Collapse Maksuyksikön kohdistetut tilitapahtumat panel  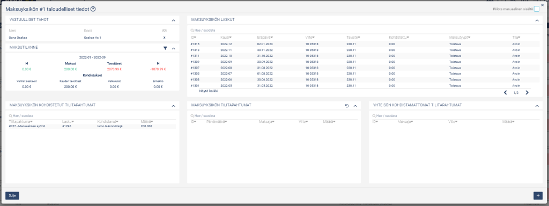tap(173, 106)
